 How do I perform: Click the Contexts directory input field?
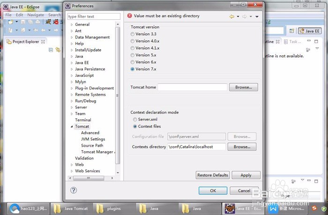(196, 147)
